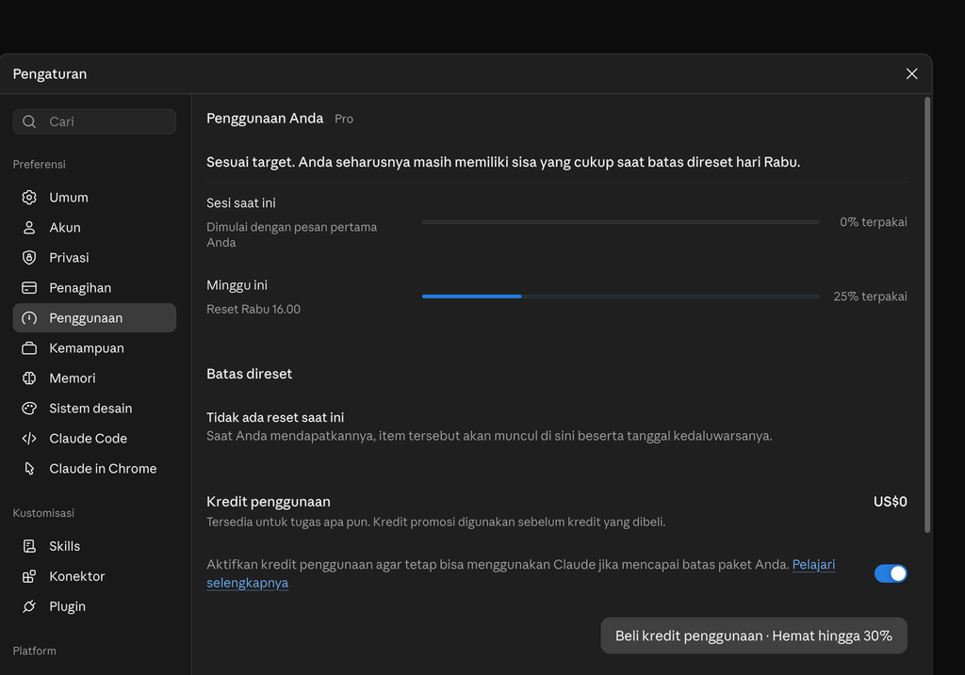Screen dimensions: 965x675
Task: Click the Skills icon
Action: click(29, 546)
